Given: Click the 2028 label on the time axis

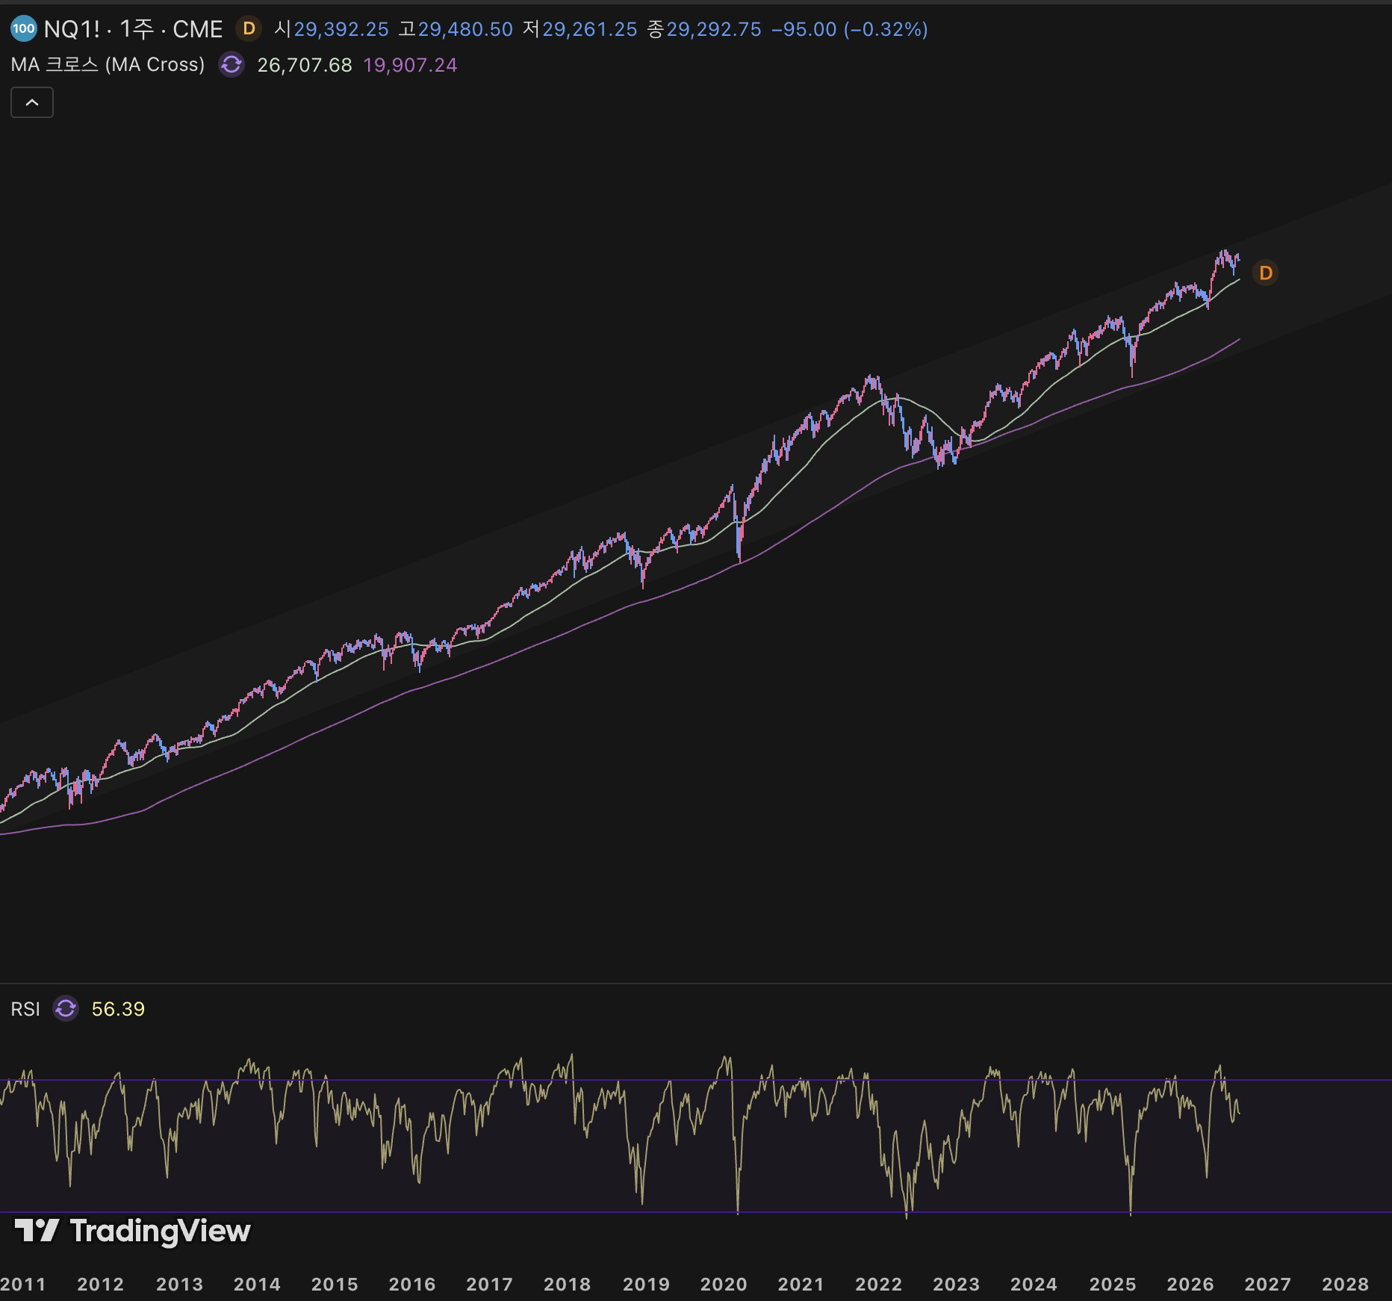Looking at the screenshot, I should [1346, 1284].
